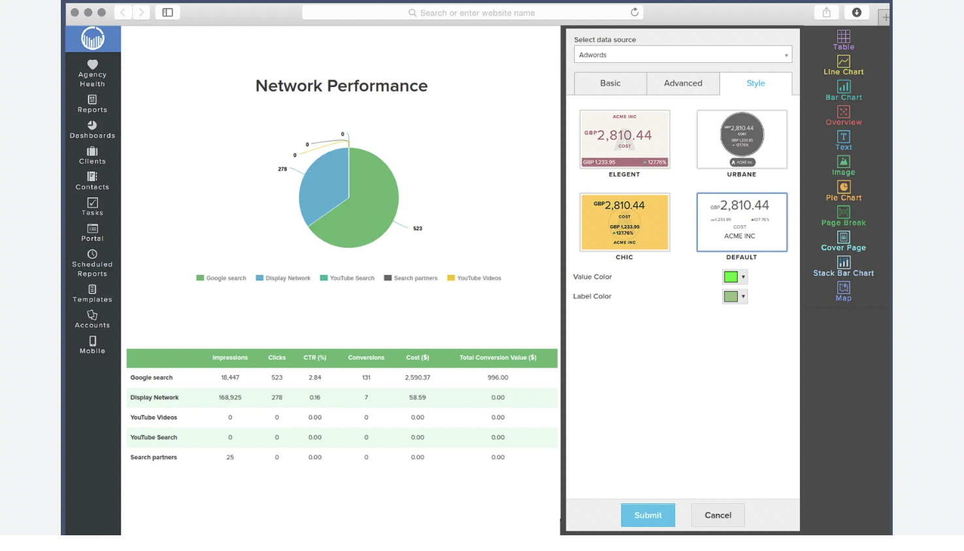Add a Cover Page element

click(843, 241)
